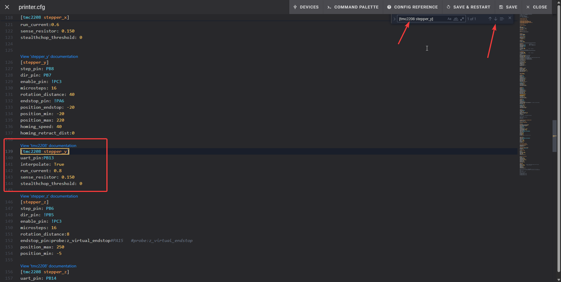561x282 pixels.
Task: Click the highlighted [tmc2208 stepper_y] section header
Action: click(45, 151)
